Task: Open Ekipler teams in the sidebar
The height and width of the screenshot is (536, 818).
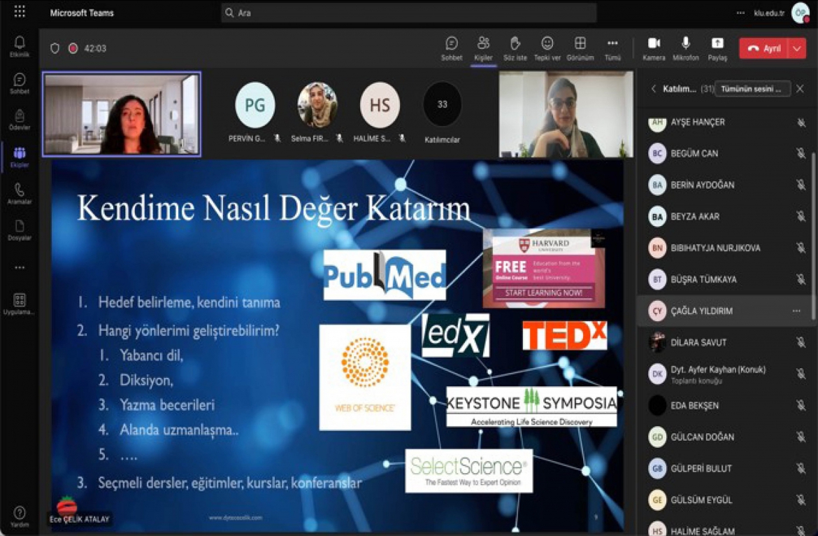Action: (20, 157)
